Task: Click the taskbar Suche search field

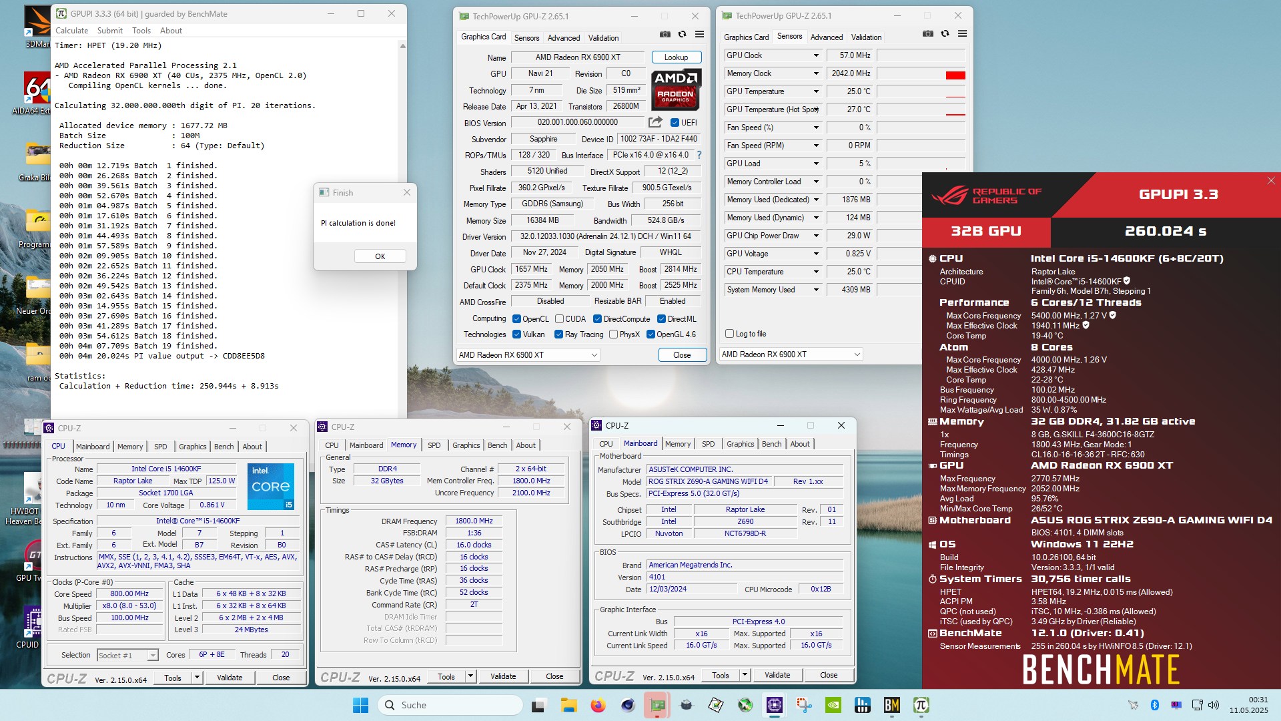Action: (x=450, y=705)
